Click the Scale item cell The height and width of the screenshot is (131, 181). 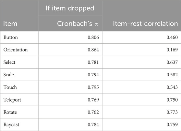click(x=9, y=75)
